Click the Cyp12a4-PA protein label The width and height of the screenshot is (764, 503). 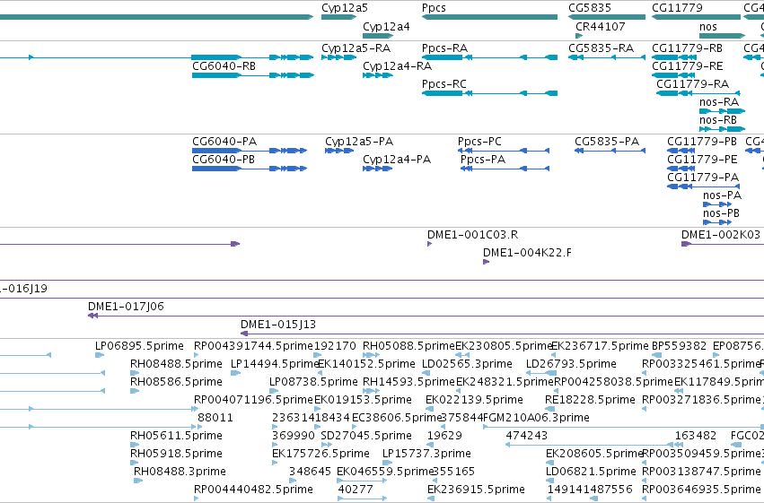[397, 160]
